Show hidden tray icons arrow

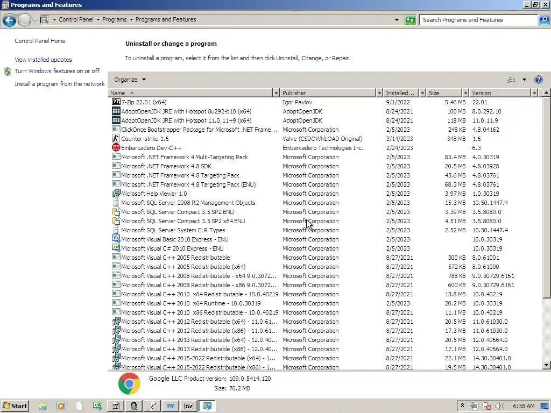pyautogui.click(x=462, y=405)
